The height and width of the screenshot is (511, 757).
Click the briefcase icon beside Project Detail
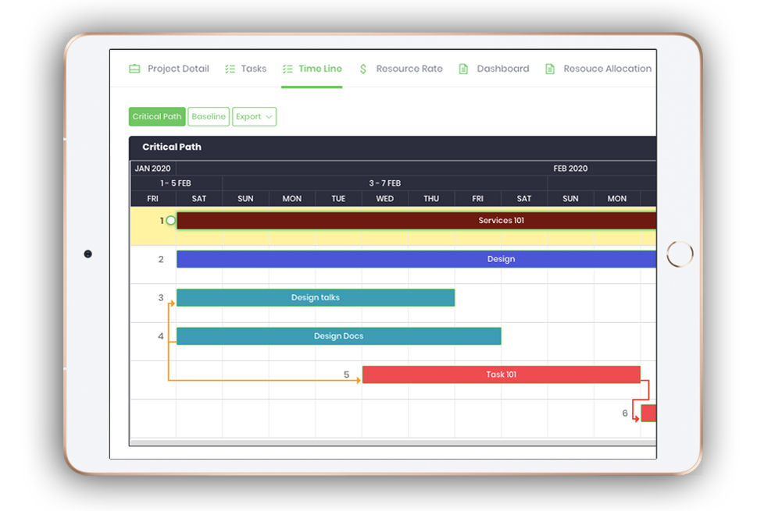point(134,69)
